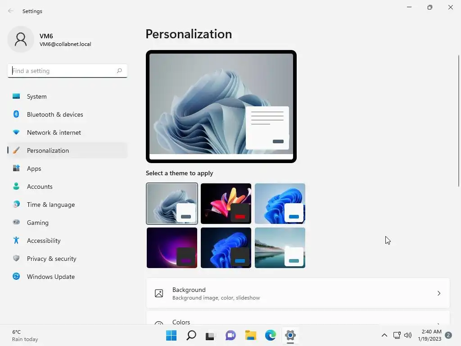The image size is (461, 346).
Task: Open Privacy & security settings
Action: point(68,258)
